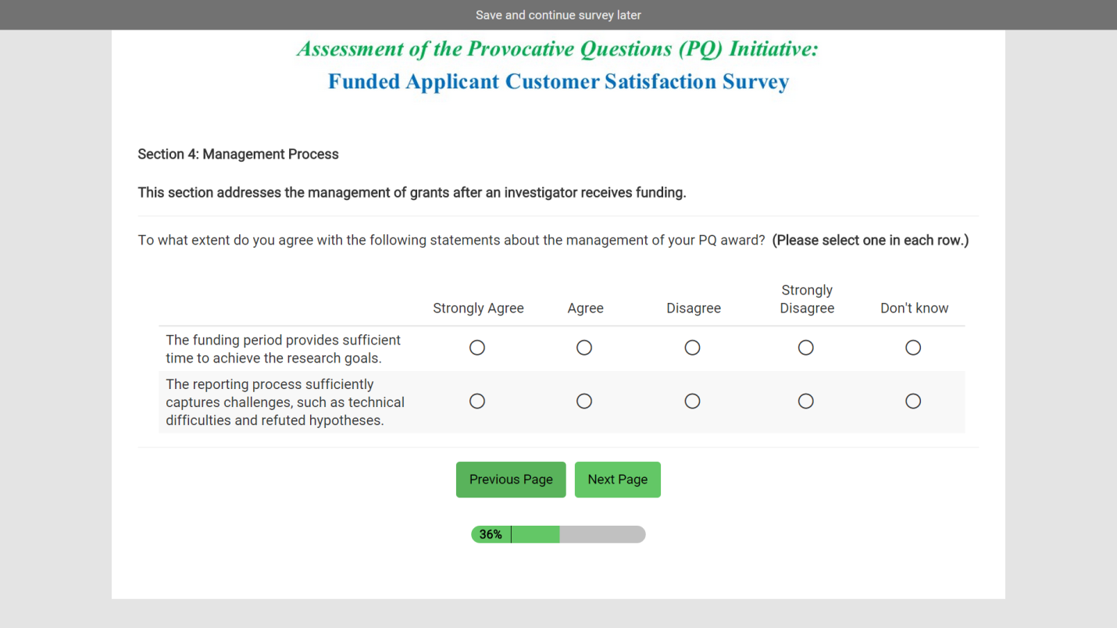Choose Agree for reporting process statement
1117x628 pixels.
584,401
